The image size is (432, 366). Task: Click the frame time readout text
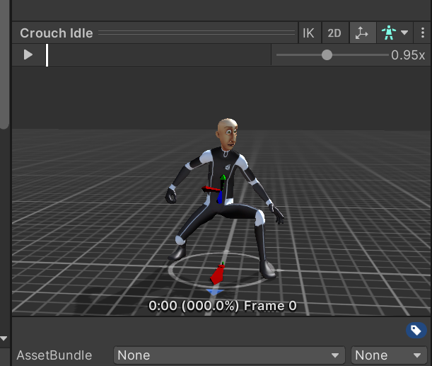[223, 306]
